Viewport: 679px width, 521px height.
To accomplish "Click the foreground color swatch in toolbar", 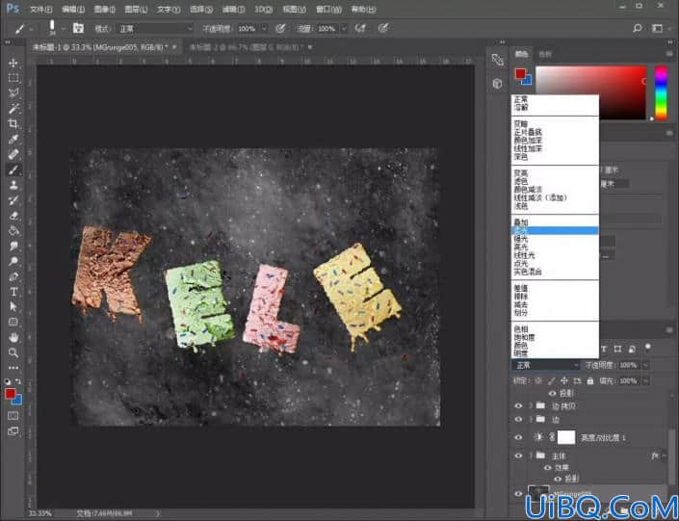I will tap(10, 394).
